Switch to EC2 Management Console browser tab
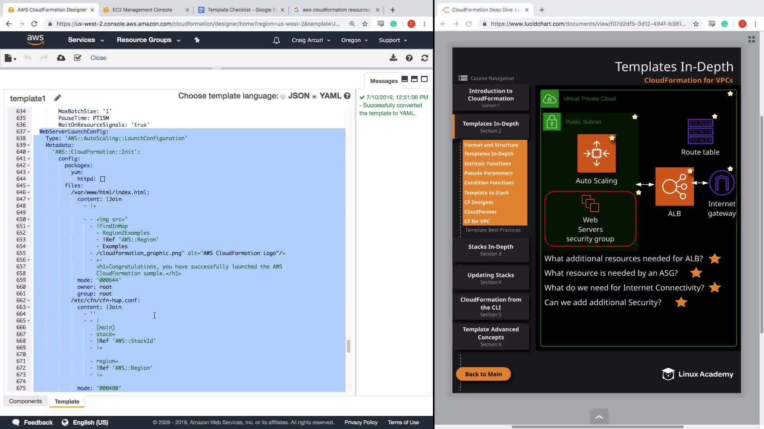 (142, 10)
